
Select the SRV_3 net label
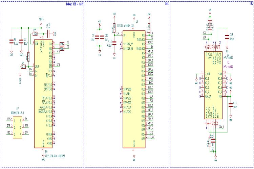(151, 119)
